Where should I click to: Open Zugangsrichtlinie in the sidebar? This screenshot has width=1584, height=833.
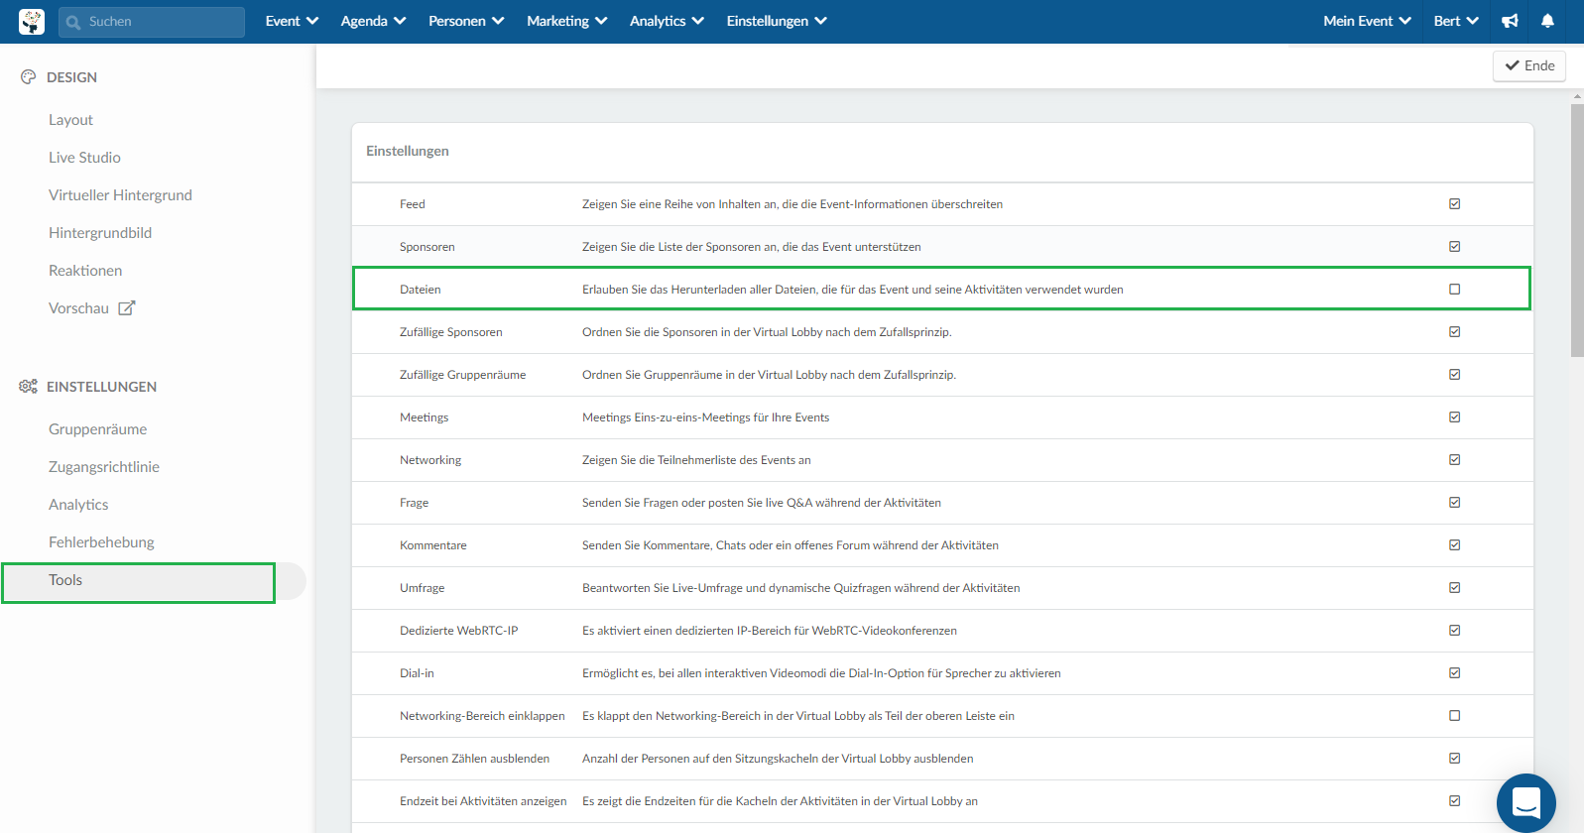[x=104, y=467]
